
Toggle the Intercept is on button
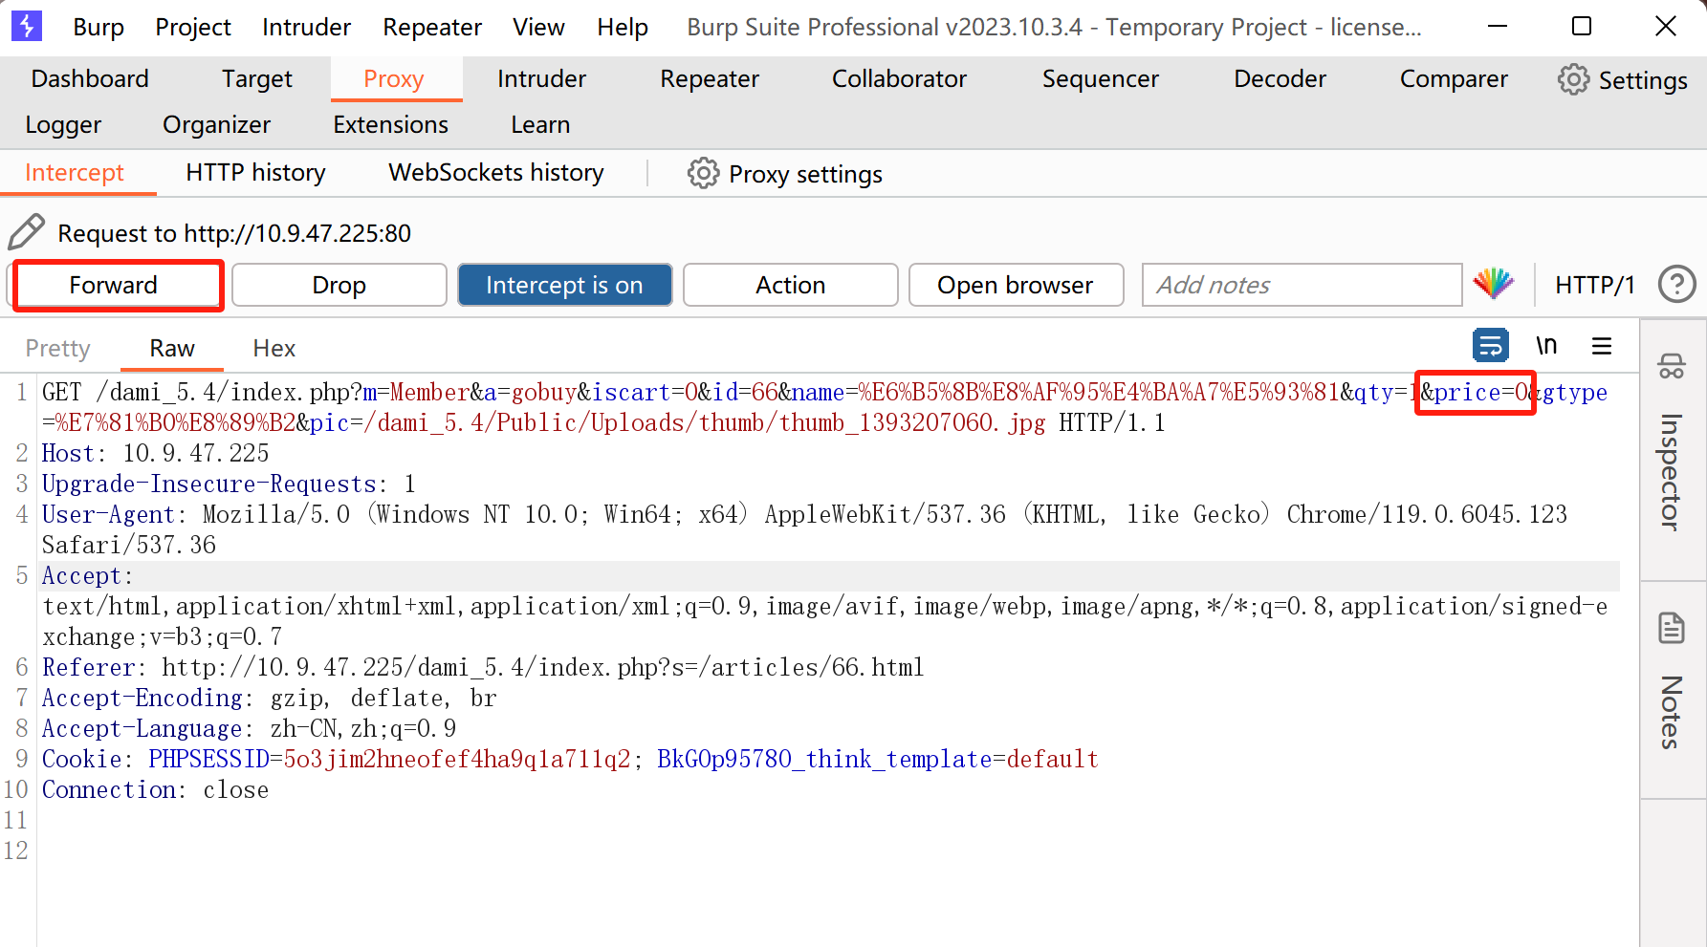pyautogui.click(x=564, y=285)
